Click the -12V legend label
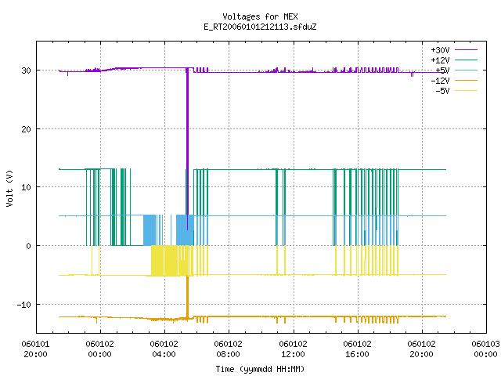 (440, 81)
